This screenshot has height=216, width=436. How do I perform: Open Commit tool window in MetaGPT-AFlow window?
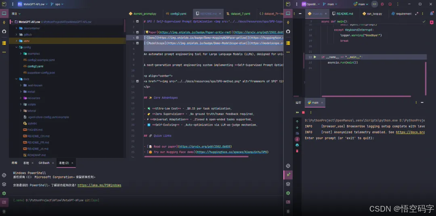coord(4,23)
